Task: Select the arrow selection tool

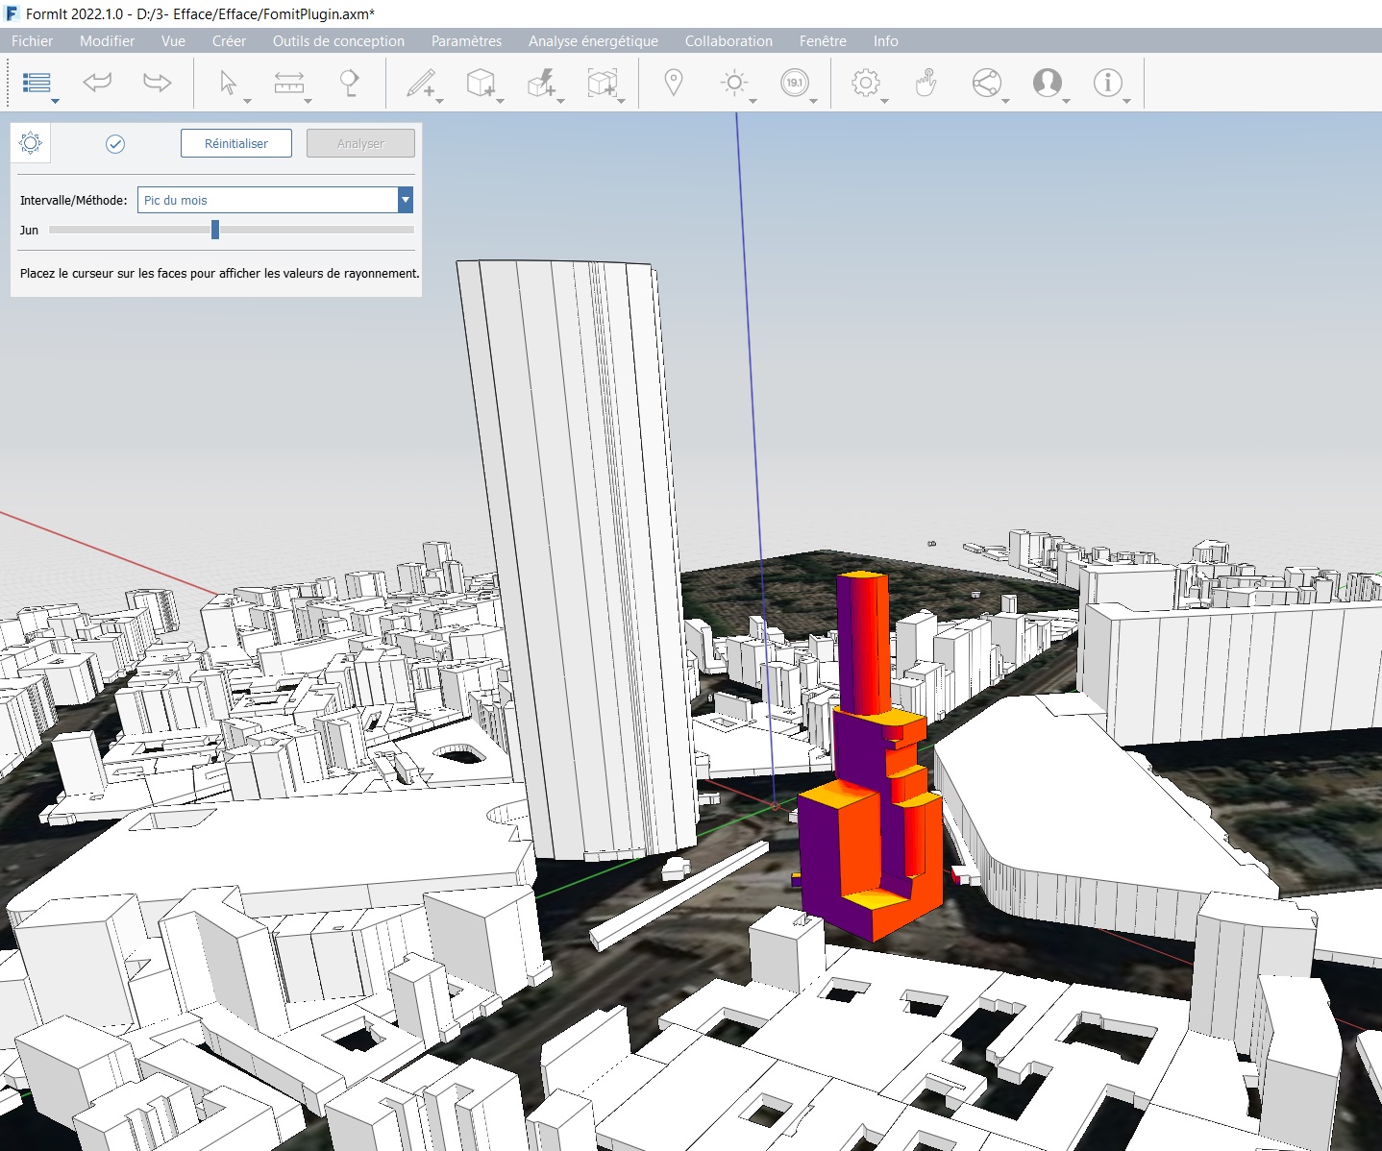Action: click(228, 84)
